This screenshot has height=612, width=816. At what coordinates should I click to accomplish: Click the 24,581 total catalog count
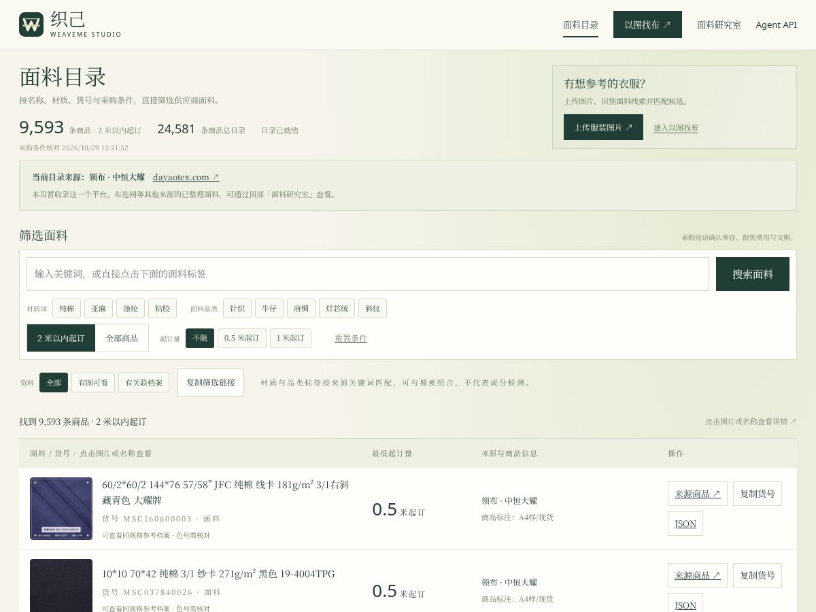coord(176,129)
